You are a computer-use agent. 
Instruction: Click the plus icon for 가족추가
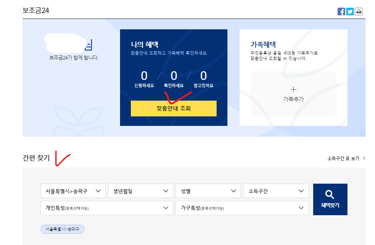pos(293,90)
